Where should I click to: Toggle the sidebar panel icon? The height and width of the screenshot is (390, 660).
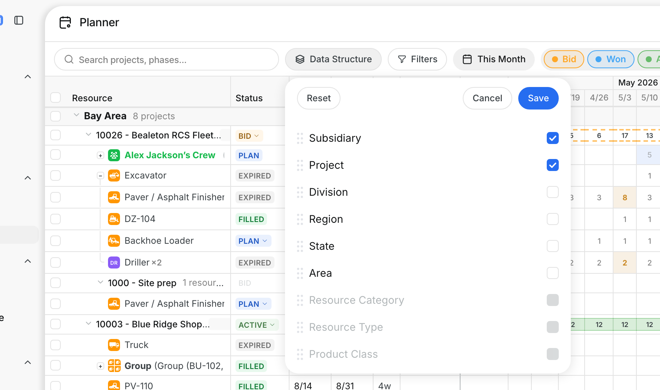[x=19, y=20]
